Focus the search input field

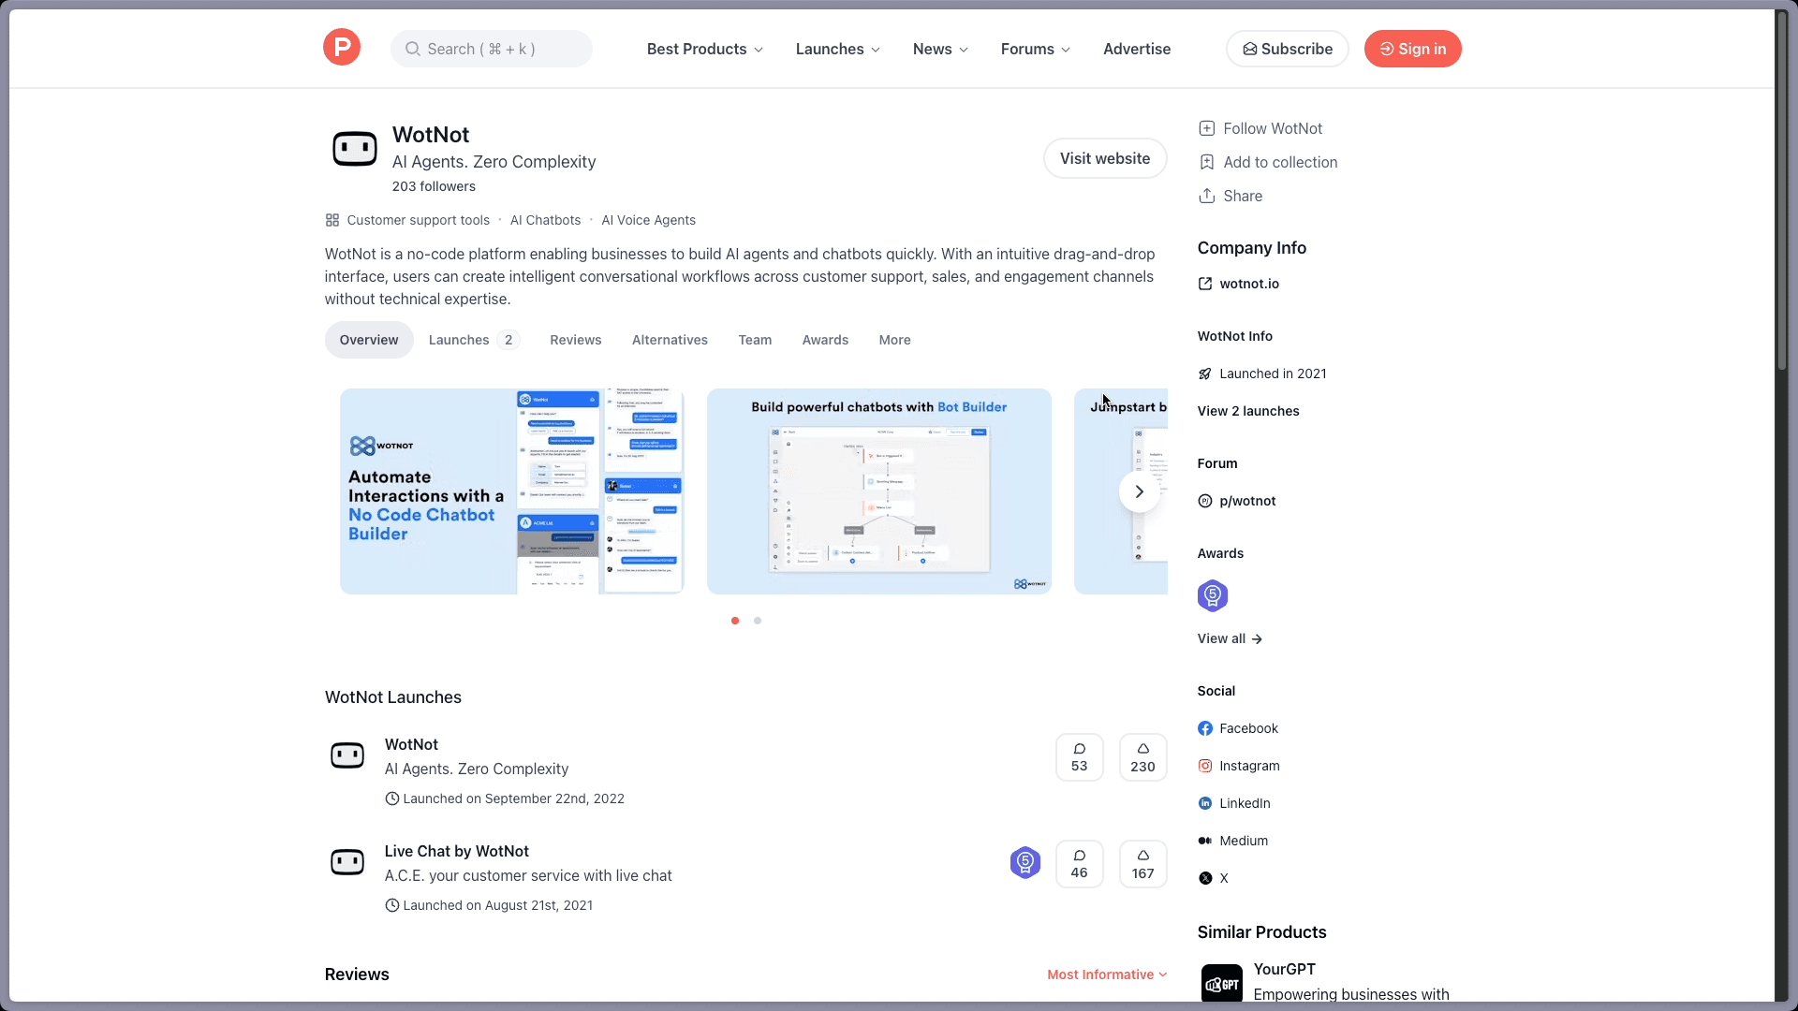click(x=492, y=49)
